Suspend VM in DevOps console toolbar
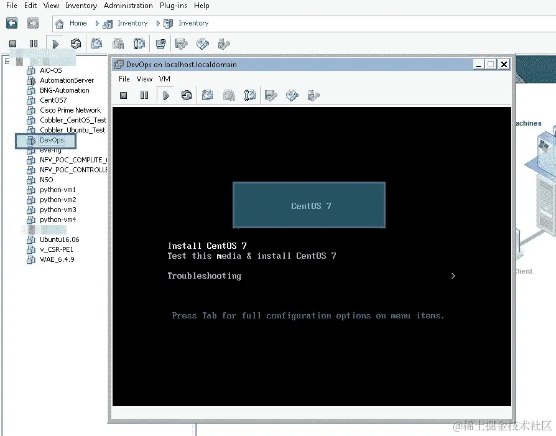Image resolution: width=556 pixels, height=436 pixels. coord(144,95)
